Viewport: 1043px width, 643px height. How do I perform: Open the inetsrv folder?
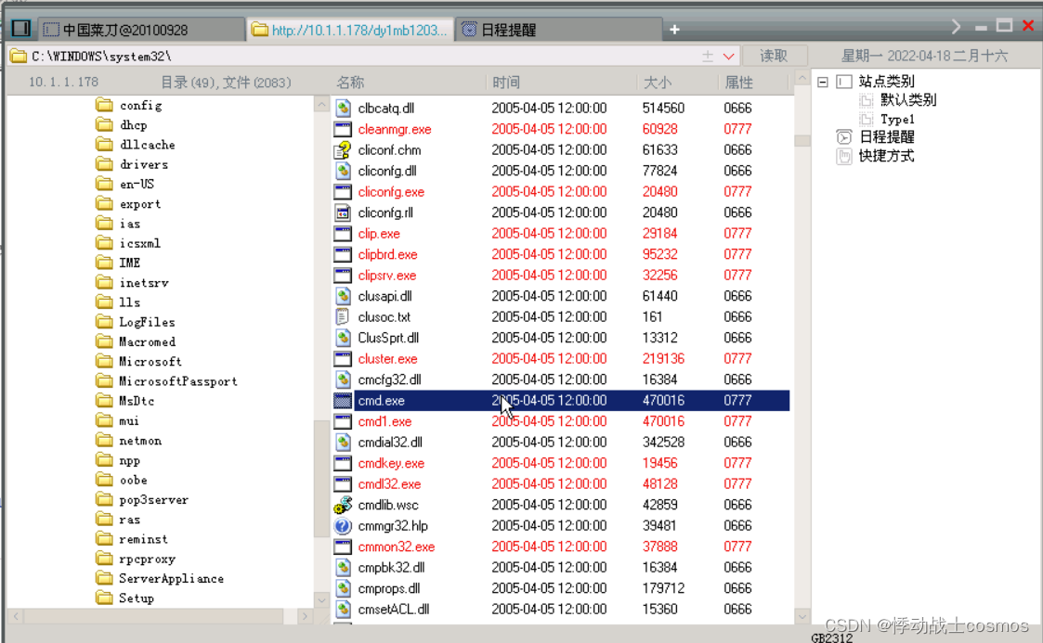(144, 283)
